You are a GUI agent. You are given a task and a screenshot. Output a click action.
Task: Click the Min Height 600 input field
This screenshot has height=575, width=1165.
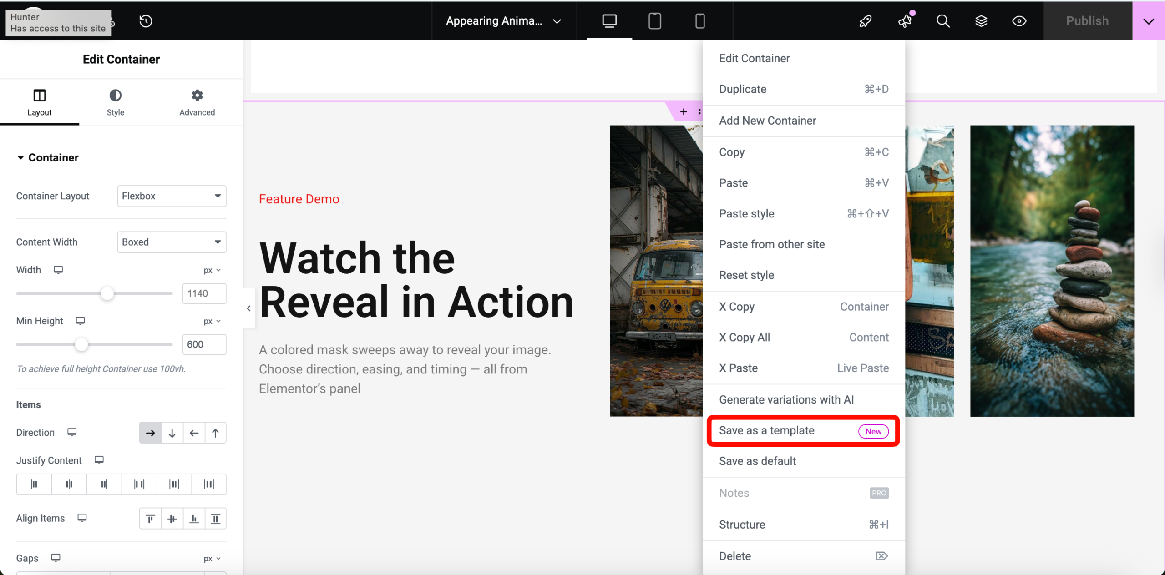pos(204,344)
